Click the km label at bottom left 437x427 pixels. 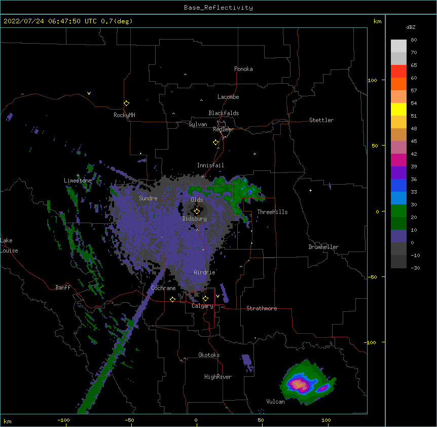coord(8,421)
